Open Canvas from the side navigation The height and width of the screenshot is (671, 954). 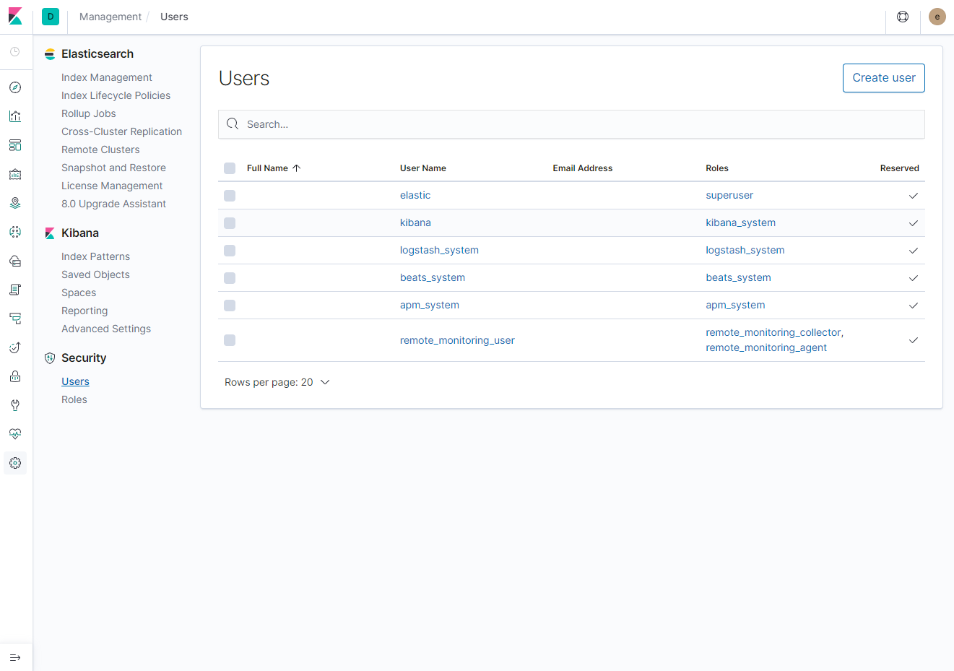click(15, 174)
